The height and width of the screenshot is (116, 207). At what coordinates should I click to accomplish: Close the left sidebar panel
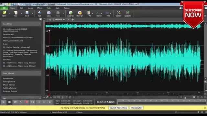(x=40, y=19)
